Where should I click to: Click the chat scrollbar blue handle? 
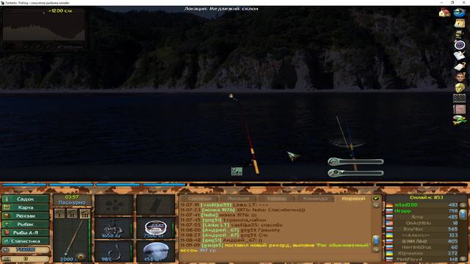376,241
